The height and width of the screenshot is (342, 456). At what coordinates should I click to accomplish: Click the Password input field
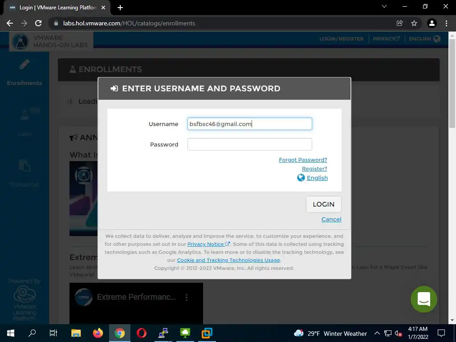coord(249,144)
